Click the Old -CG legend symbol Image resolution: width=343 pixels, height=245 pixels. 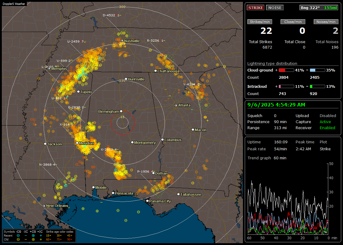tap(18, 240)
